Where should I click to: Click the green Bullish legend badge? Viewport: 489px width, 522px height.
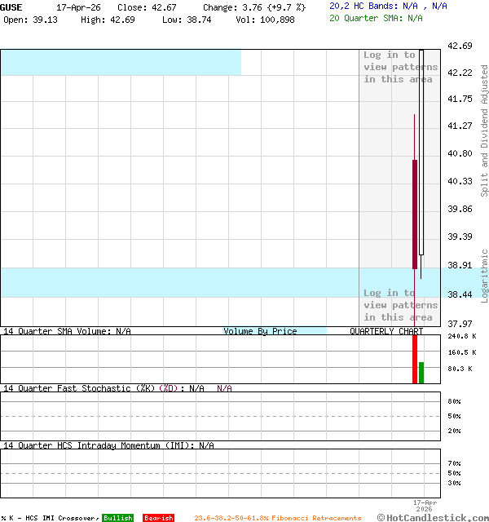click(x=117, y=518)
